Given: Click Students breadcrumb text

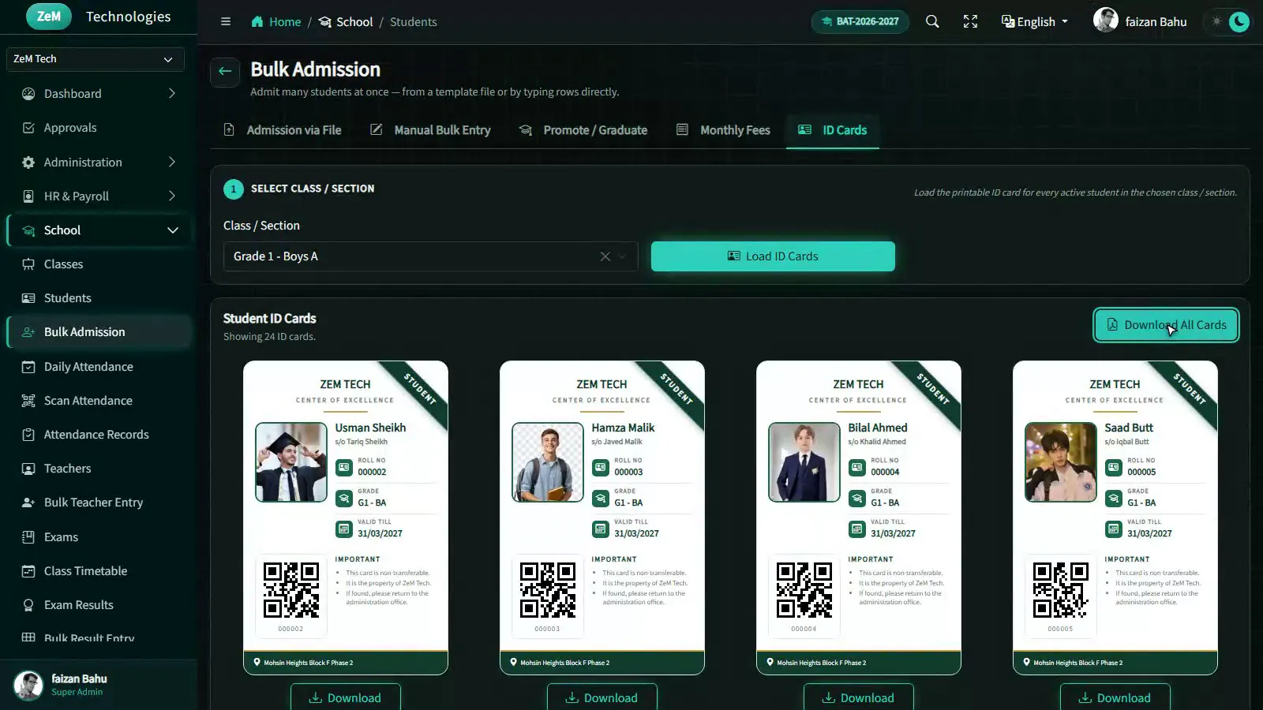Looking at the screenshot, I should coord(413,21).
